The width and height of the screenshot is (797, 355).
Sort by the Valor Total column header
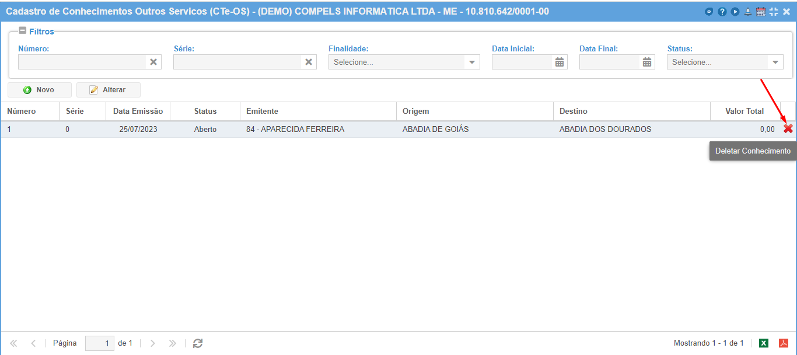745,111
